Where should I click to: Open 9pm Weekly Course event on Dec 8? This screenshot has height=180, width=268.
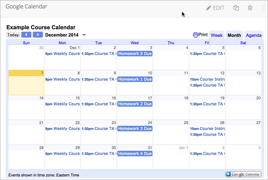pyautogui.click(x=62, y=79)
